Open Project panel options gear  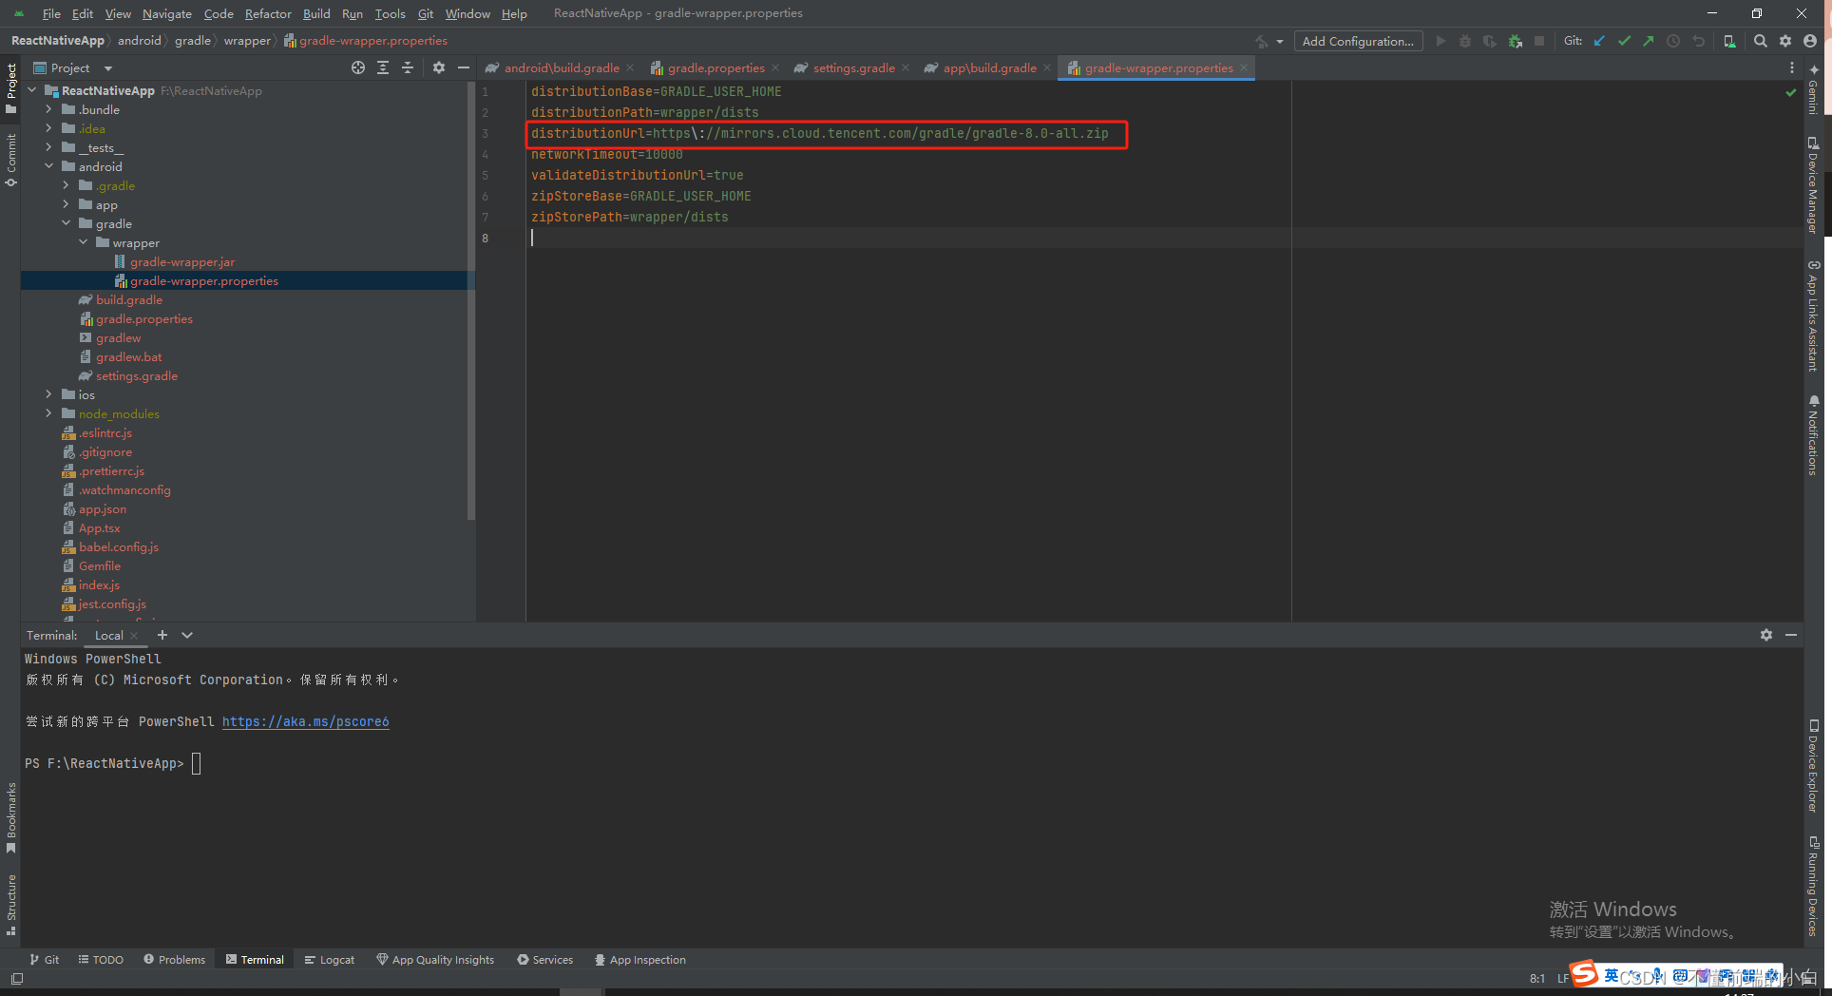click(438, 67)
